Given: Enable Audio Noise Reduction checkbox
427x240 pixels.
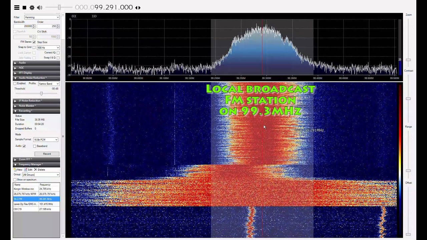Looking at the screenshot, I should coord(15,83).
